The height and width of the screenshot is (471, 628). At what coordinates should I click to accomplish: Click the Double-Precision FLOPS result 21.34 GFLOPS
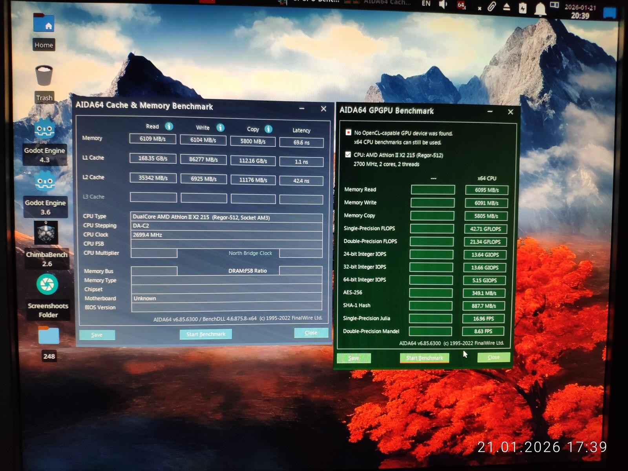pos(485,242)
